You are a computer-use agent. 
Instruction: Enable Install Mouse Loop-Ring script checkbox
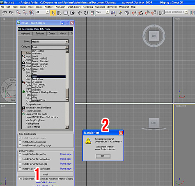pyautogui.click(x=20, y=145)
